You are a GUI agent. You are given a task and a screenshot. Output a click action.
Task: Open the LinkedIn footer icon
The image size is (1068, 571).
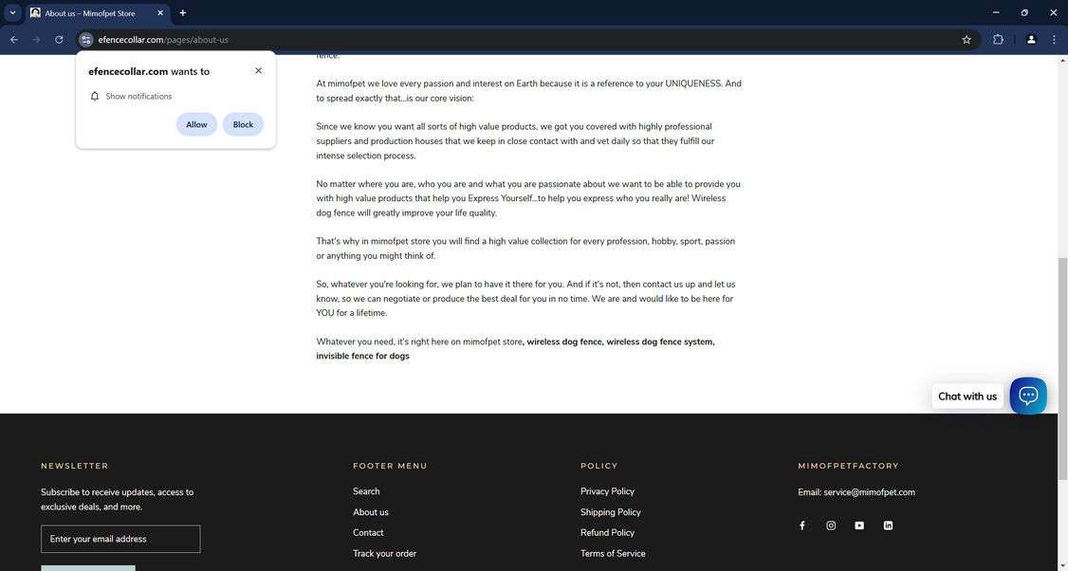pos(888,525)
